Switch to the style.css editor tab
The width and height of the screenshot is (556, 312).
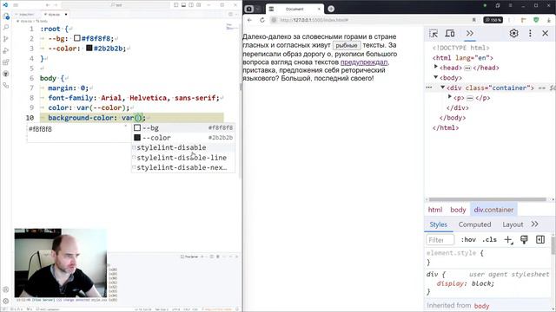54,15
